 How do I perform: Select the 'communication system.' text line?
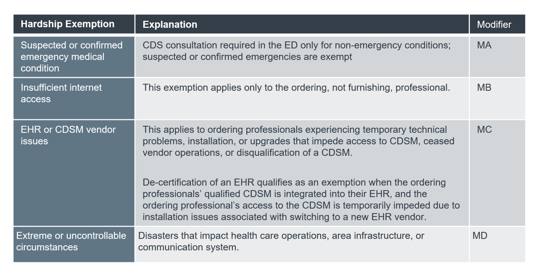click(188, 247)
